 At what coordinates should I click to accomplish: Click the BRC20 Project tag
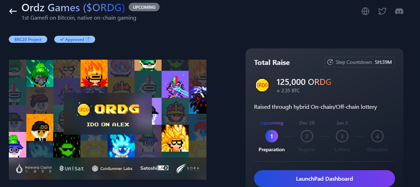[x=28, y=40]
